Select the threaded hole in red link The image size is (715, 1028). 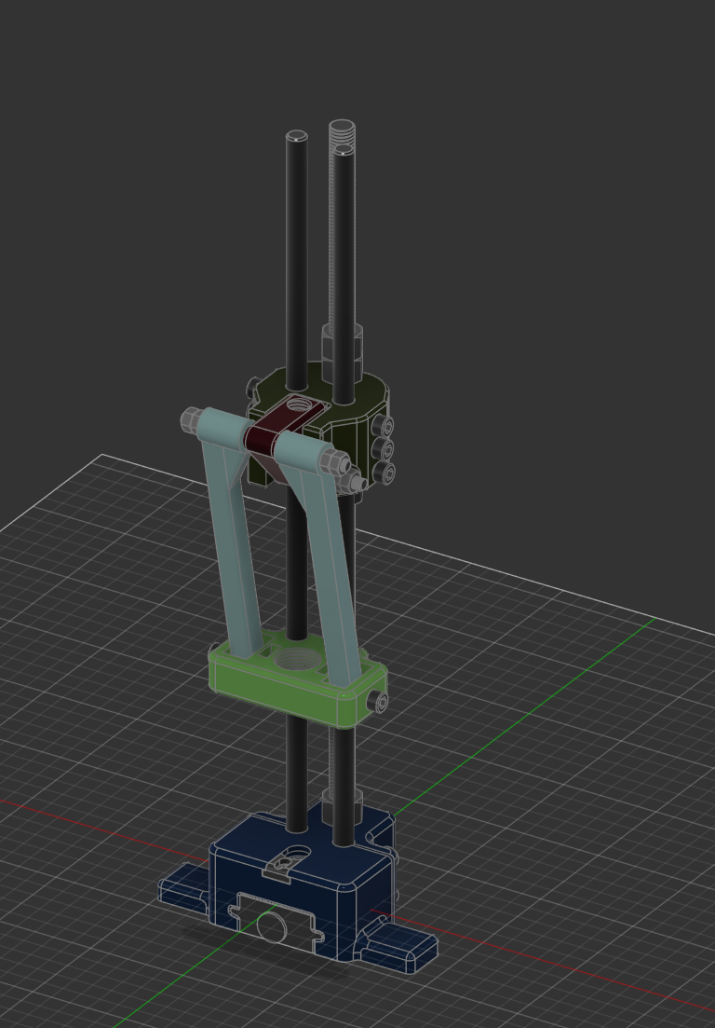[x=301, y=404]
